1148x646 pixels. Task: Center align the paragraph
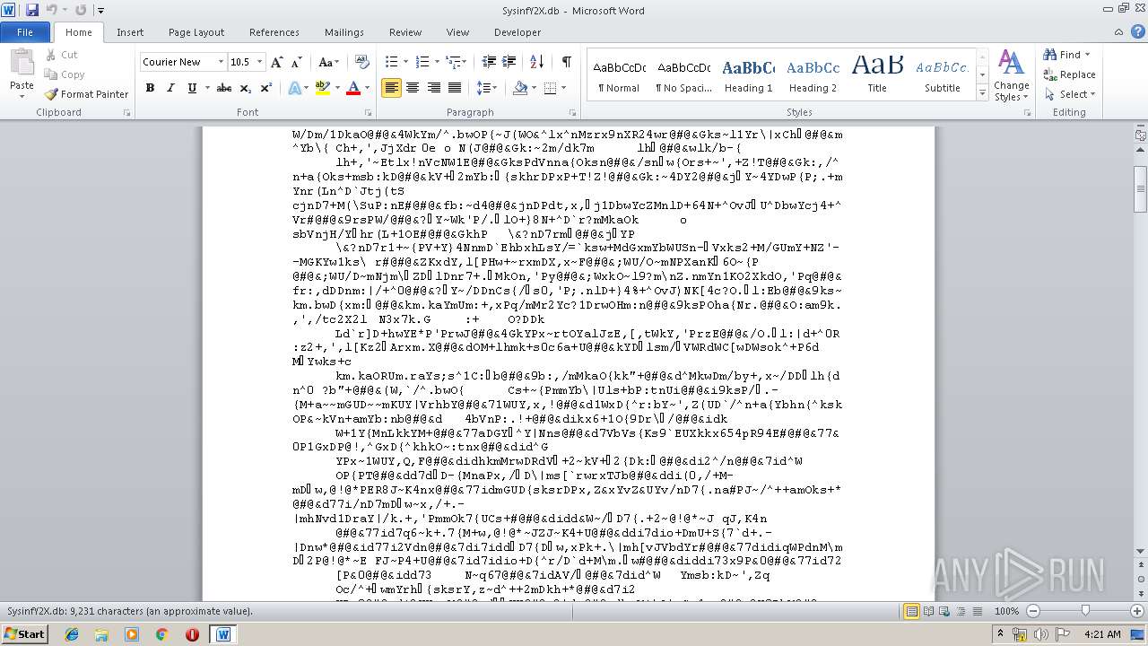[413, 88]
